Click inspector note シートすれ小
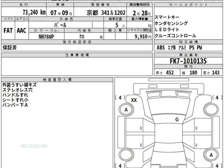224x168 pixels. click(15, 100)
